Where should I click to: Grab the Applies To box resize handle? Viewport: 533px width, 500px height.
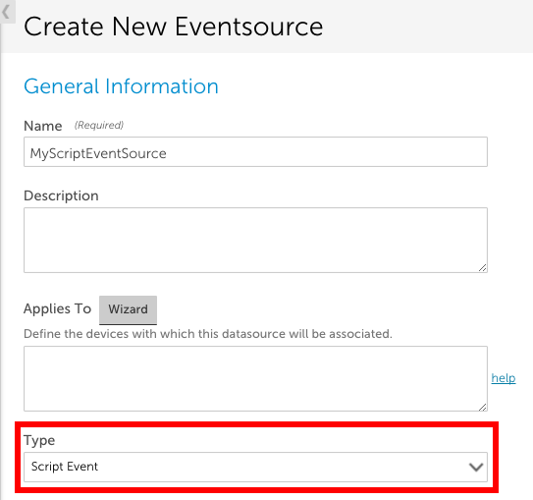482,407
